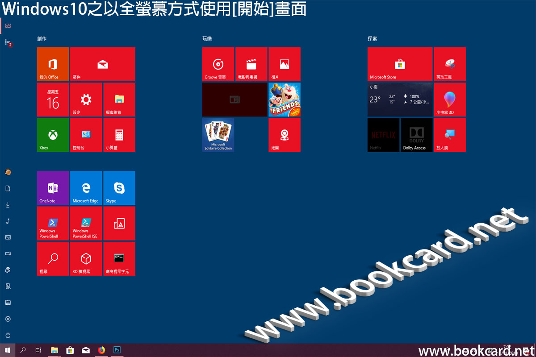Screen dimensions: 536x357
Task: Launch the Dolby Access tile
Action: coord(416,135)
